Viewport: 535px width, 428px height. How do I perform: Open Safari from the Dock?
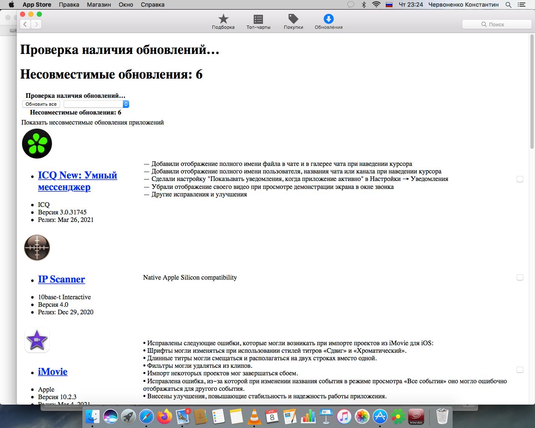tap(146, 417)
